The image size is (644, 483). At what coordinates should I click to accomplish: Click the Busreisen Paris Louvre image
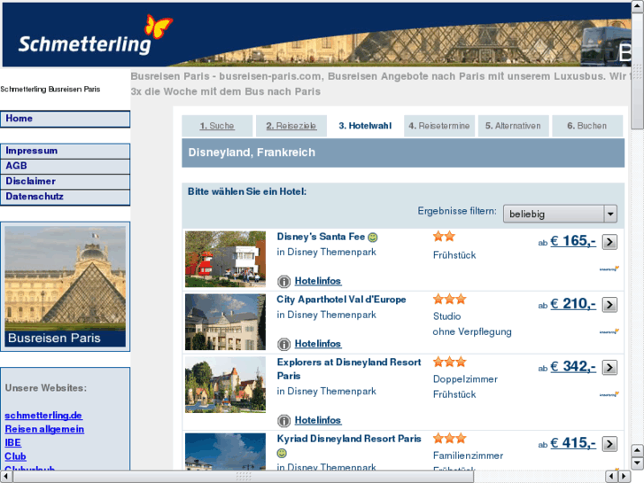(x=66, y=286)
